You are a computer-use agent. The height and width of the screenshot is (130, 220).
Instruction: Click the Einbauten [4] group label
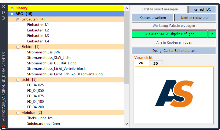click(x=33, y=19)
